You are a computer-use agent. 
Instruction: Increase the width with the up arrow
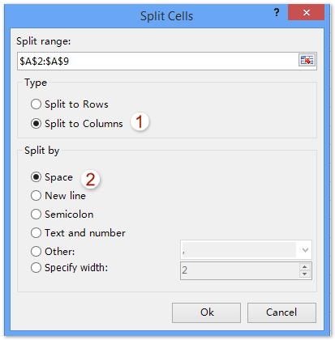click(x=305, y=267)
